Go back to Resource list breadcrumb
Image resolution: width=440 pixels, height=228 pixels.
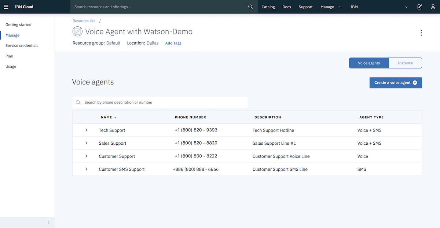[x=84, y=21]
